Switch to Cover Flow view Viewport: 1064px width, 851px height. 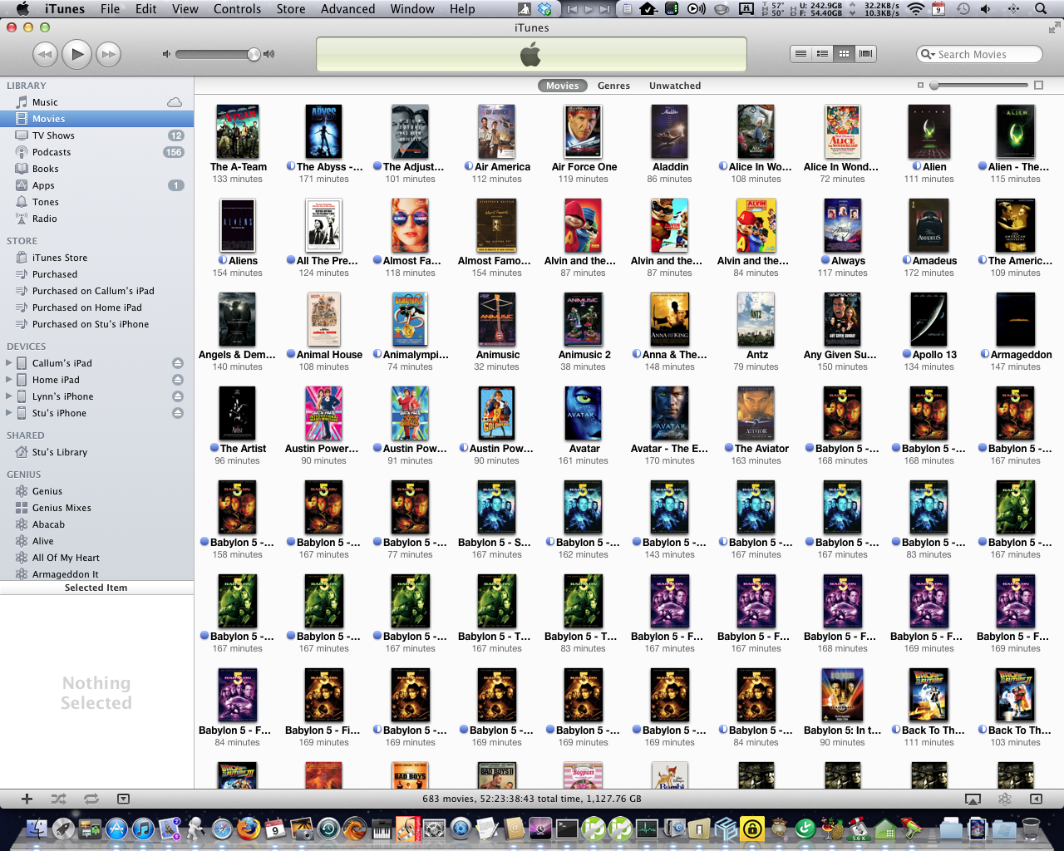pyautogui.click(x=865, y=54)
